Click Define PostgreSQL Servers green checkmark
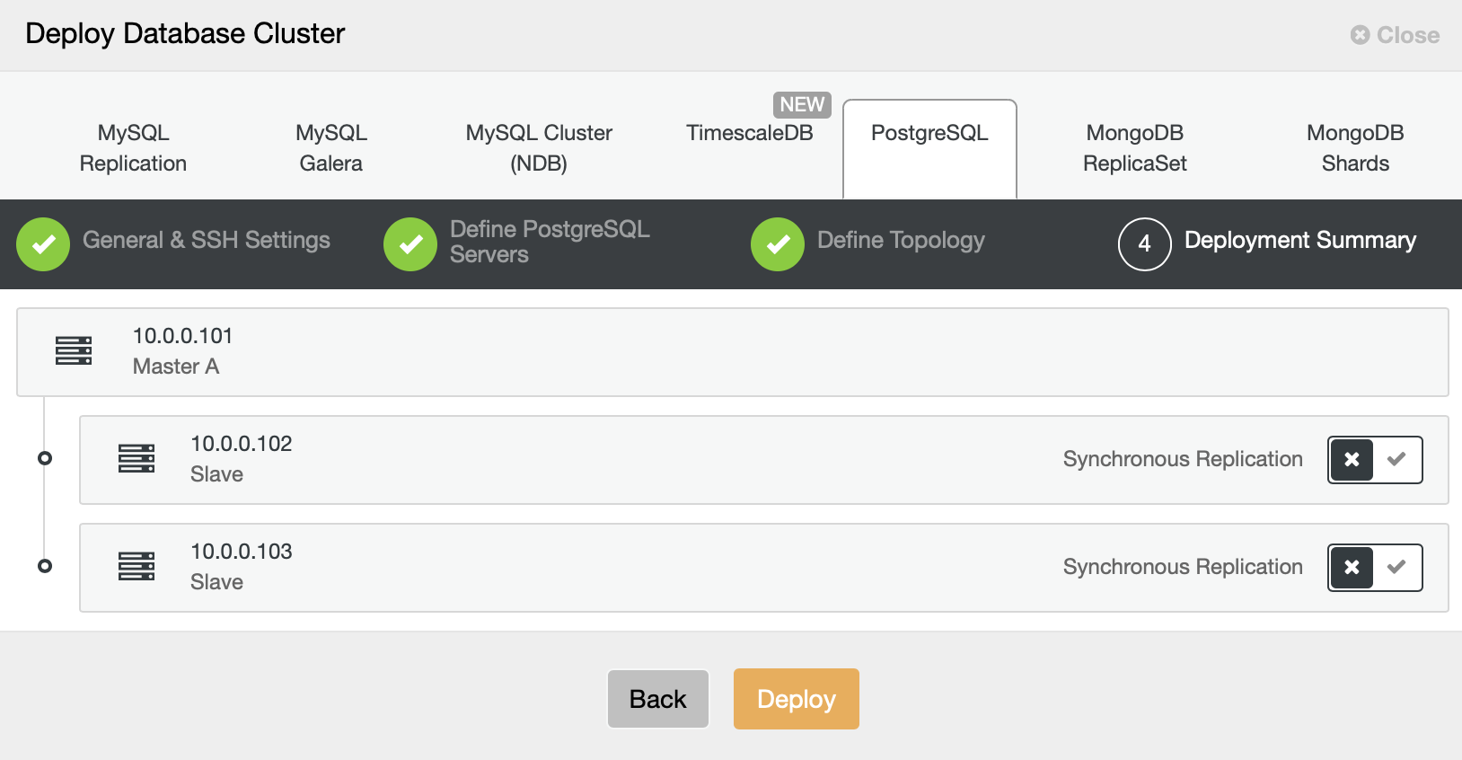The height and width of the screenshot is (760, 1462). (410, 244)
